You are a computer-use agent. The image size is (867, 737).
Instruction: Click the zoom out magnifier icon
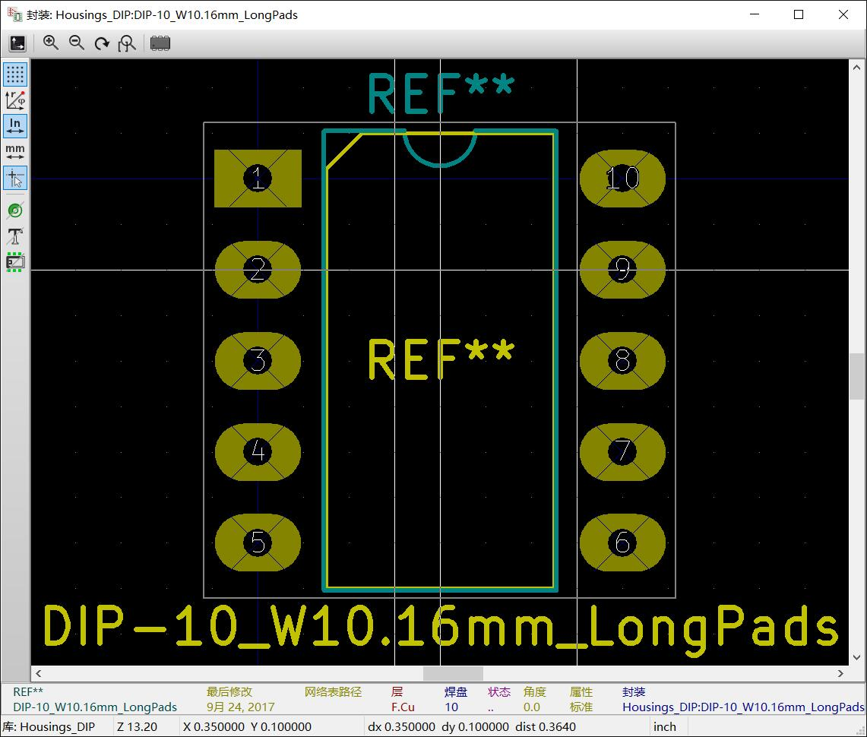coord(77,43)
